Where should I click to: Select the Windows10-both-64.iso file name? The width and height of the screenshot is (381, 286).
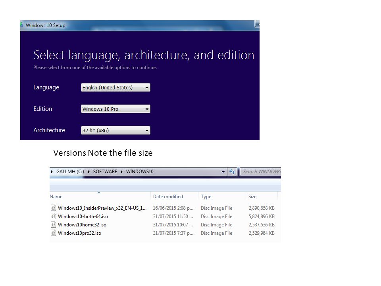(83, 216)
